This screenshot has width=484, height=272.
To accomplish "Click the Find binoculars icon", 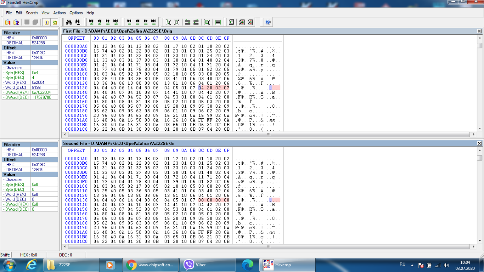I will tap(69, 22).
